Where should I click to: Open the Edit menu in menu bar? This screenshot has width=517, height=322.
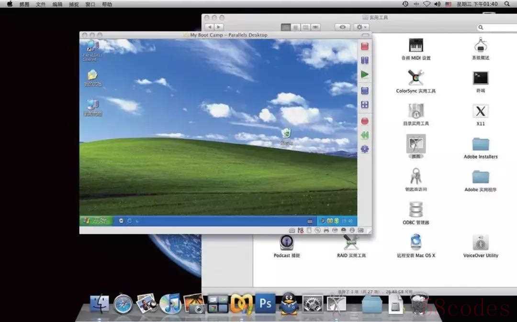click(57, 4)
